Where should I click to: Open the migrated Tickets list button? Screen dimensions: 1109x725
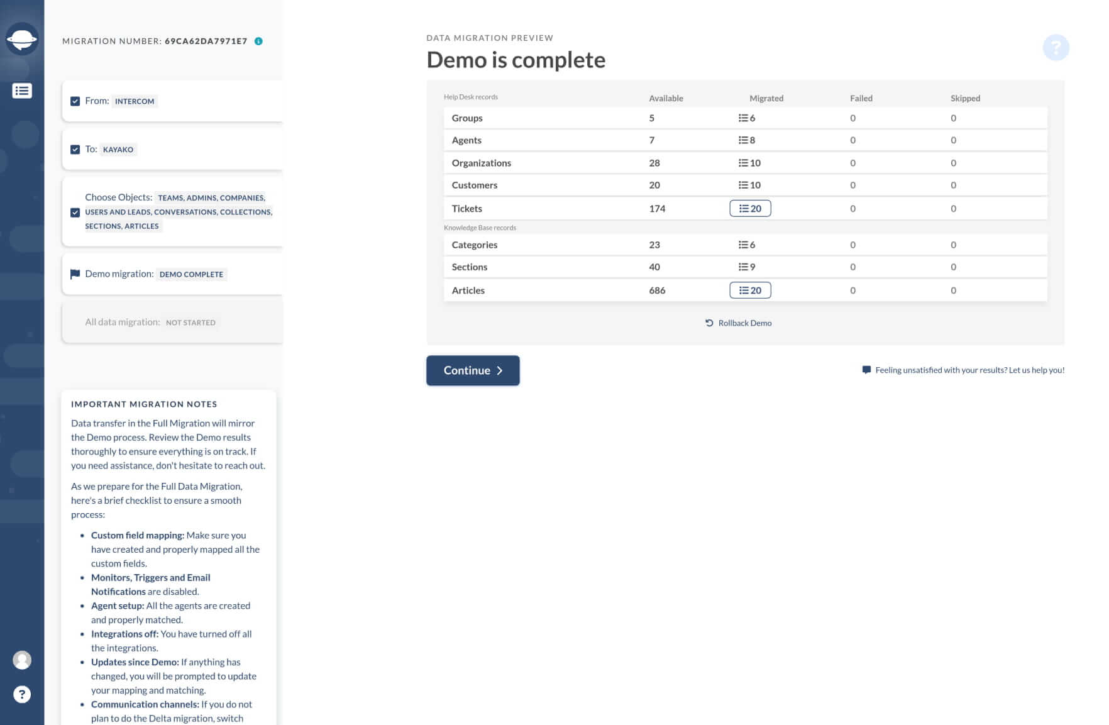750,209
